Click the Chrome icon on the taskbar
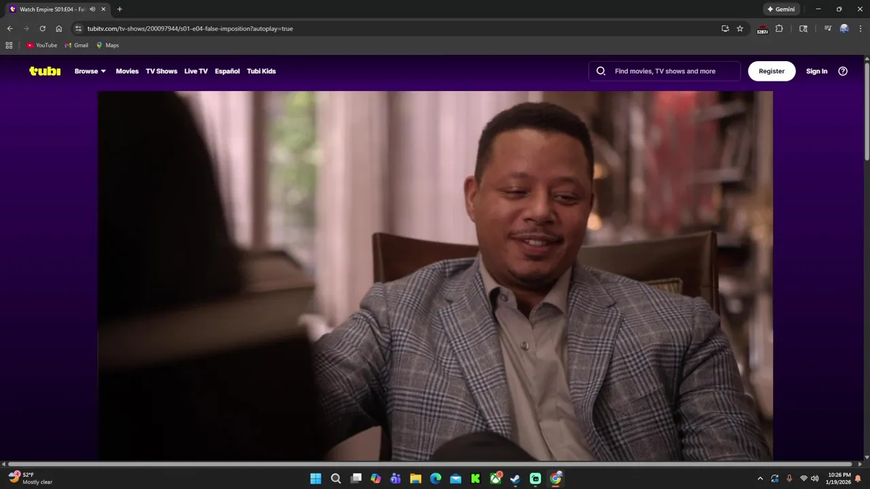Screen dimensions: 870x489 click(x=555, y=479)
